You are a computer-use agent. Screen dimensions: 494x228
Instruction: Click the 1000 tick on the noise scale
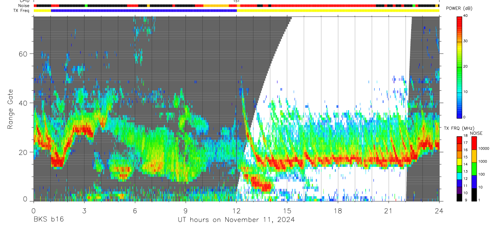click(x=482, y=161)
